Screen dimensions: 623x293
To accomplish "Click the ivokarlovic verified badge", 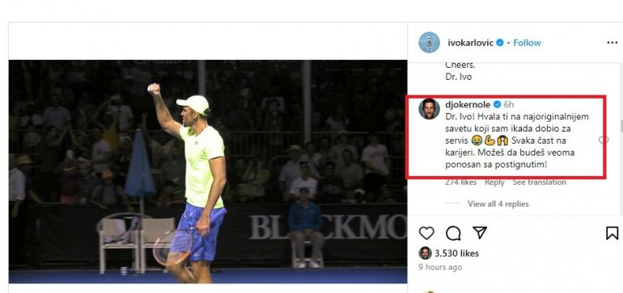I will [x=500, y=43].
